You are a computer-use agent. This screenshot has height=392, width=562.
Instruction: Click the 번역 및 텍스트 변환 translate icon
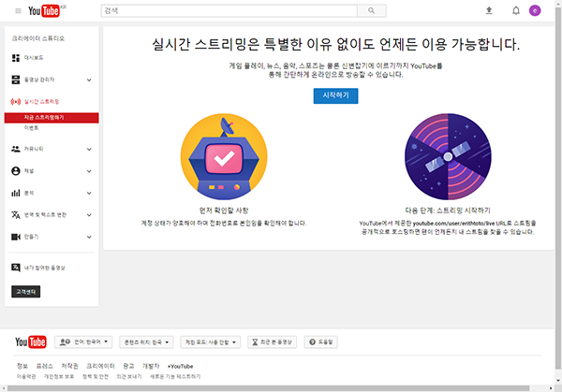pyautogui.click(x=16, y=215)
